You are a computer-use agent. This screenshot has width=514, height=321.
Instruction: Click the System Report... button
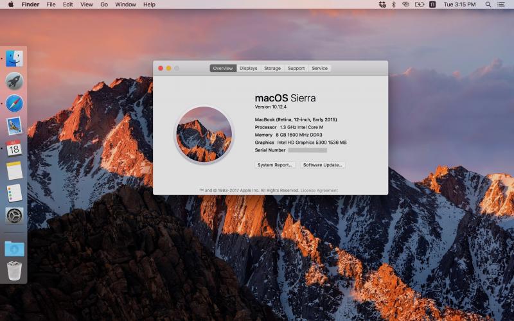[275, 165]
